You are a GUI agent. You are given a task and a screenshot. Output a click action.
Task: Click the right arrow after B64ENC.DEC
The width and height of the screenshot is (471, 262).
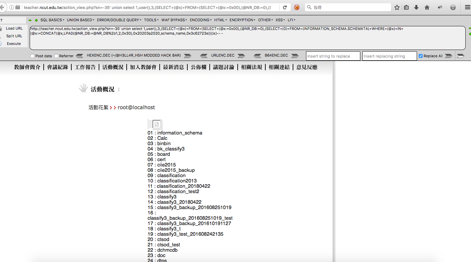pos(295,56)
